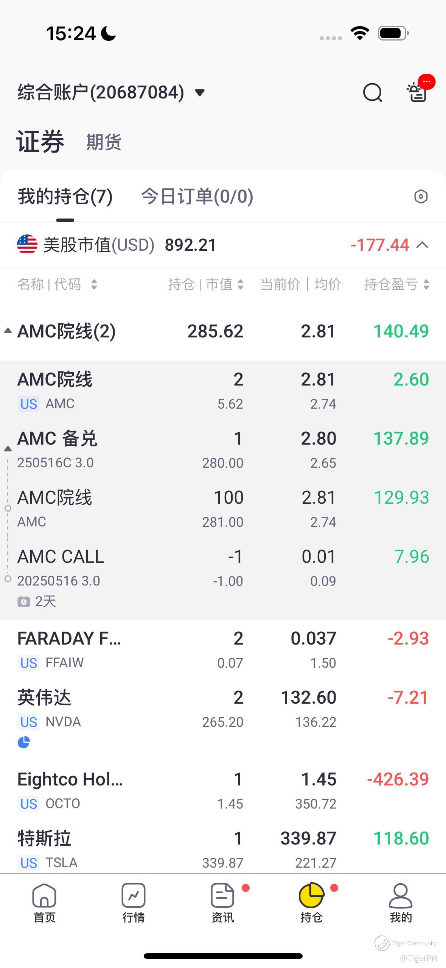This screenshot has width=446, height=968.
Task: Switch to 期货 tab
Action: [x=104, y=142]
